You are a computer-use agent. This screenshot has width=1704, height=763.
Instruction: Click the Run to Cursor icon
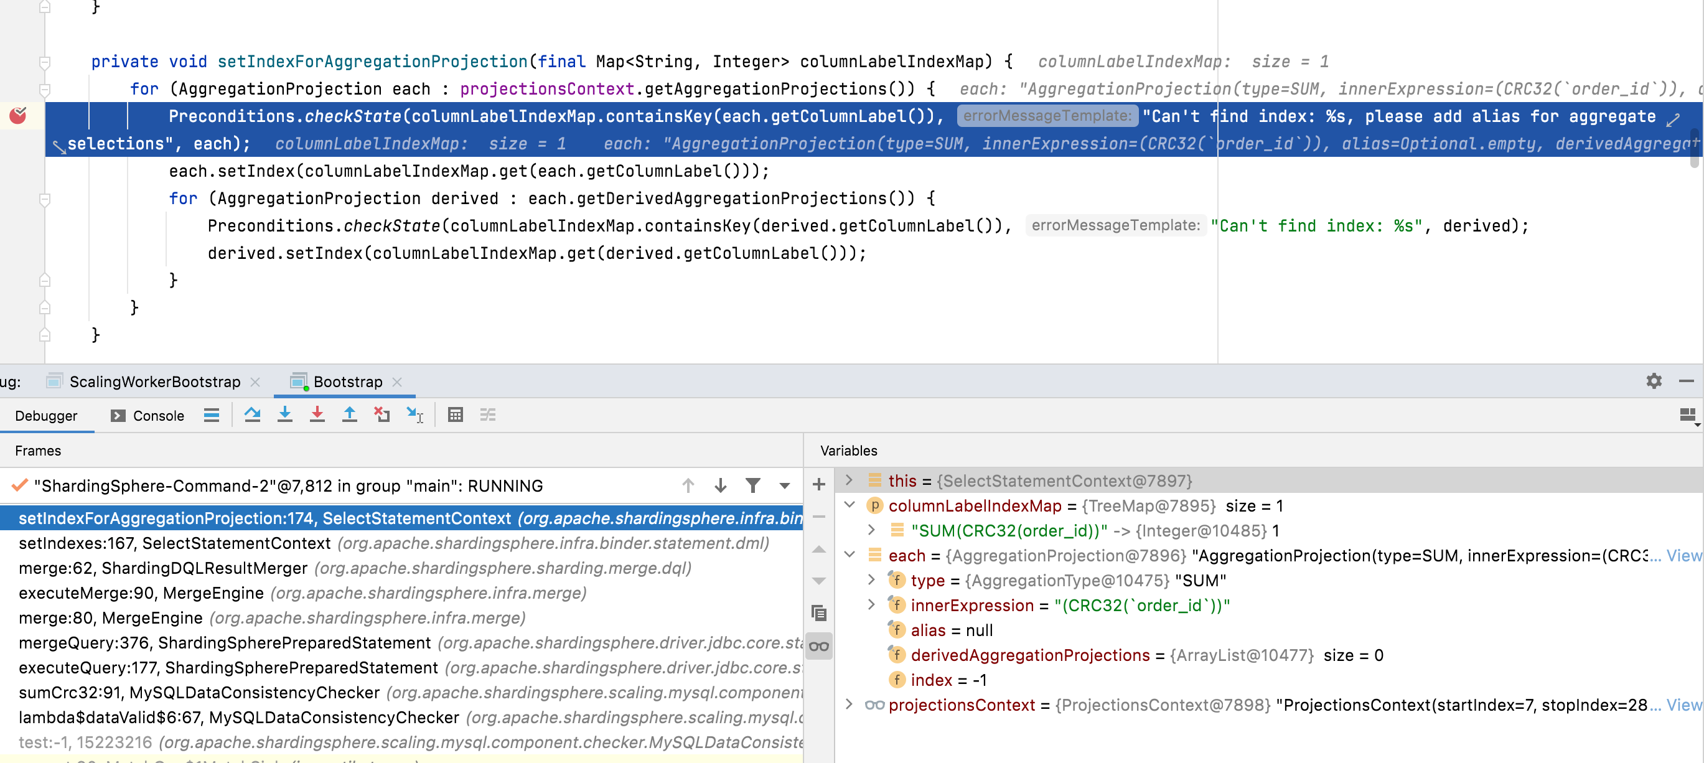(x=414, y=415)
